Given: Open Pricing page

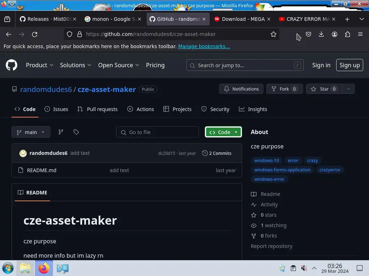Looking at the screenshot, I should tap(155, 65).
